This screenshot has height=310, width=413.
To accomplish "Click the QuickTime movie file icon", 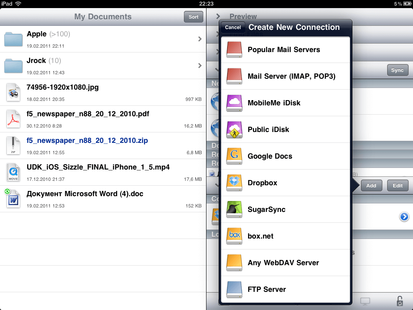I will click(13, 172).
